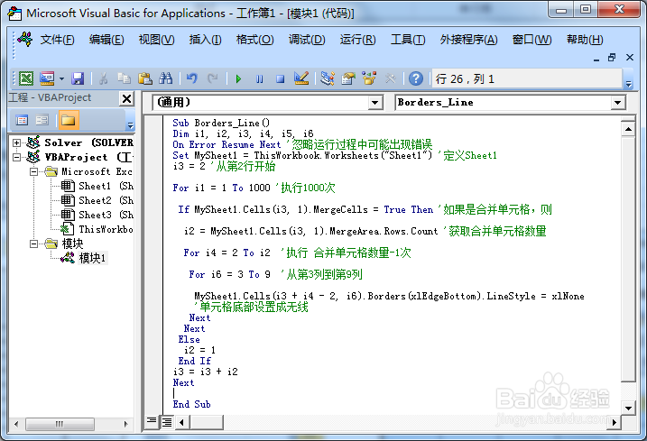Open the 工具(T) menu
Screen dimensions: 647x441
(x=408, y=40)
